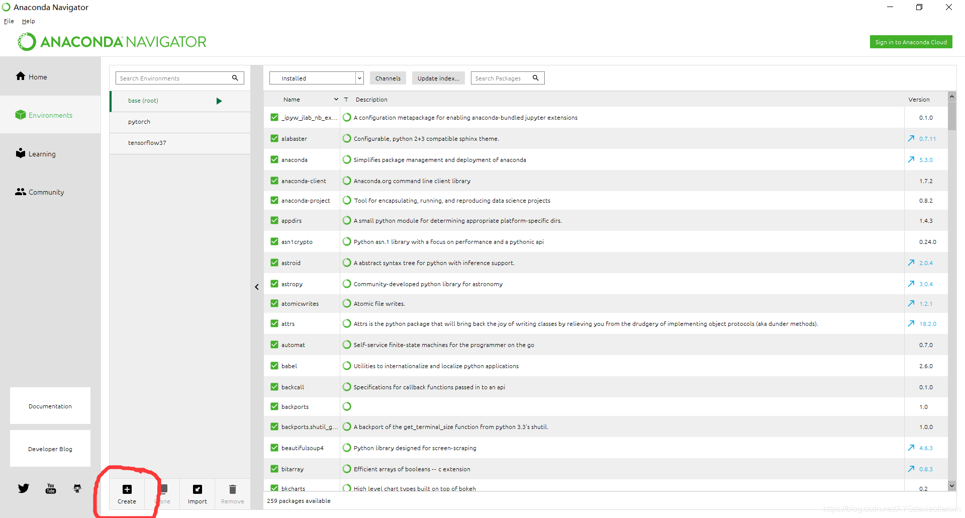965x518 pixels.
Task: Click the Anaconda Navigator logo
Action: pos(112,42)
